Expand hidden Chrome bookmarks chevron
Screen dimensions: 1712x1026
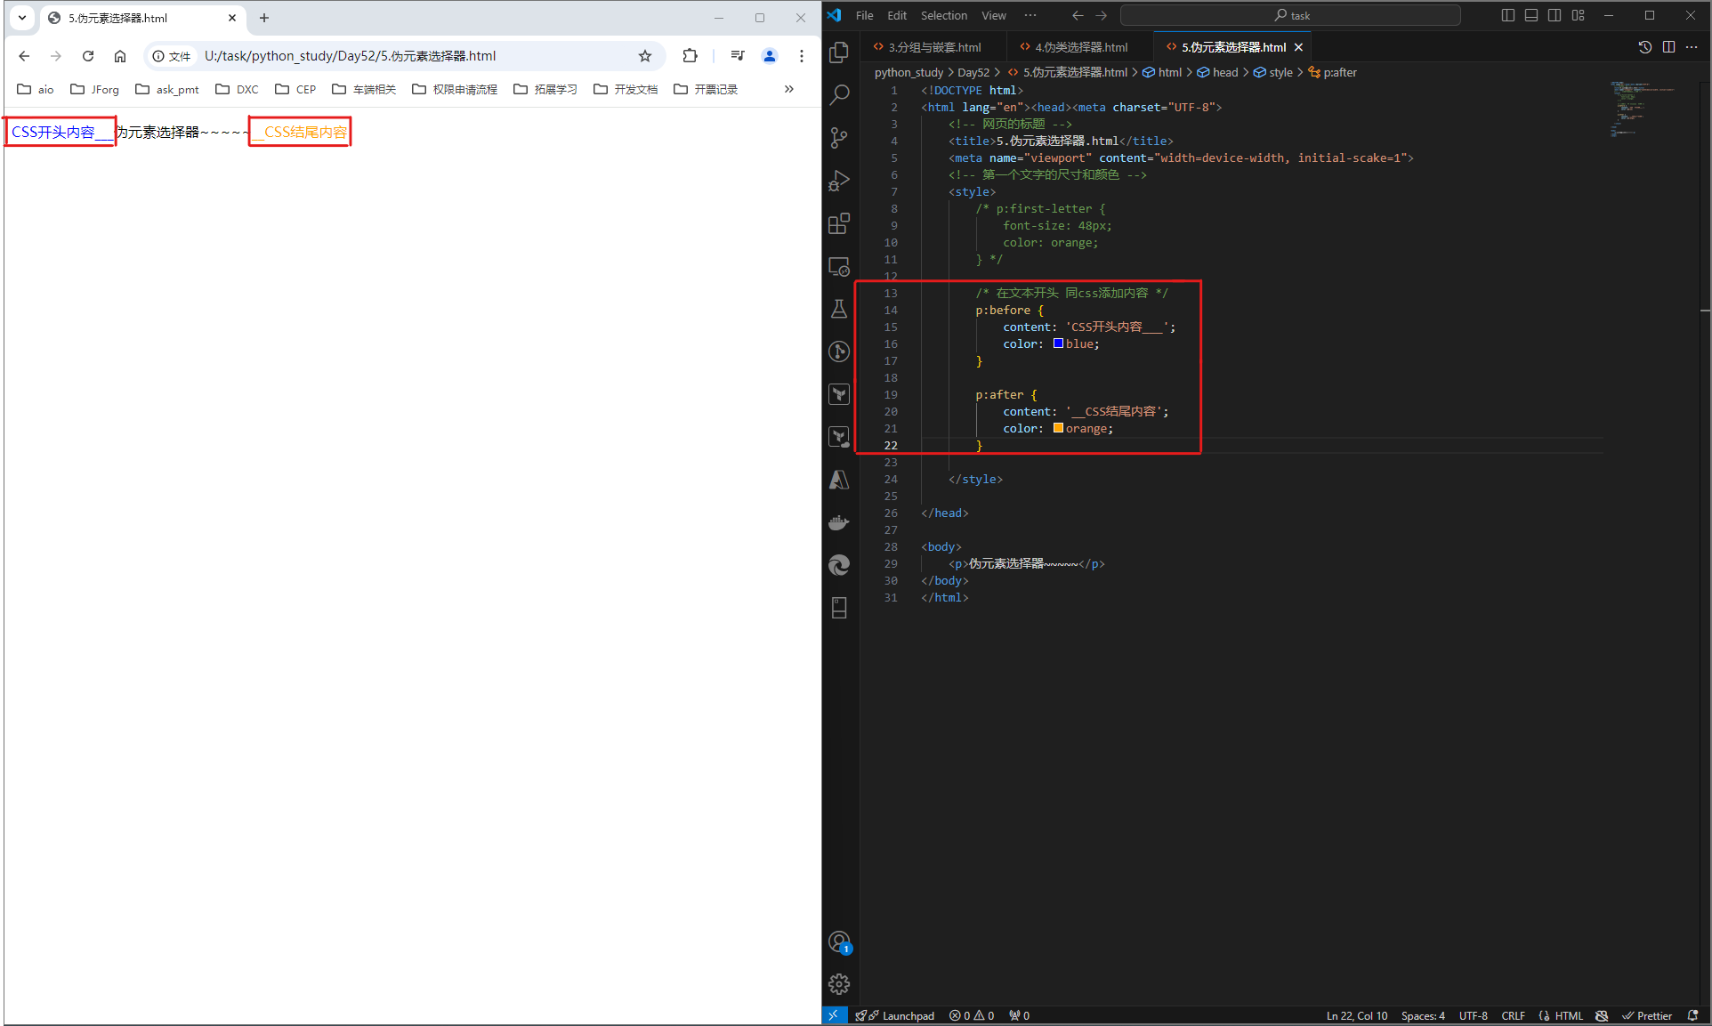788,89
